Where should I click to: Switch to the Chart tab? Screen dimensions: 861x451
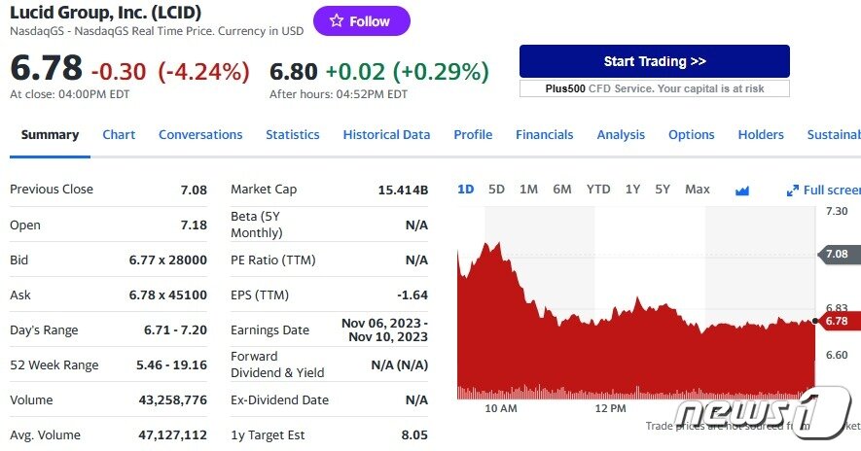[119, 135]
